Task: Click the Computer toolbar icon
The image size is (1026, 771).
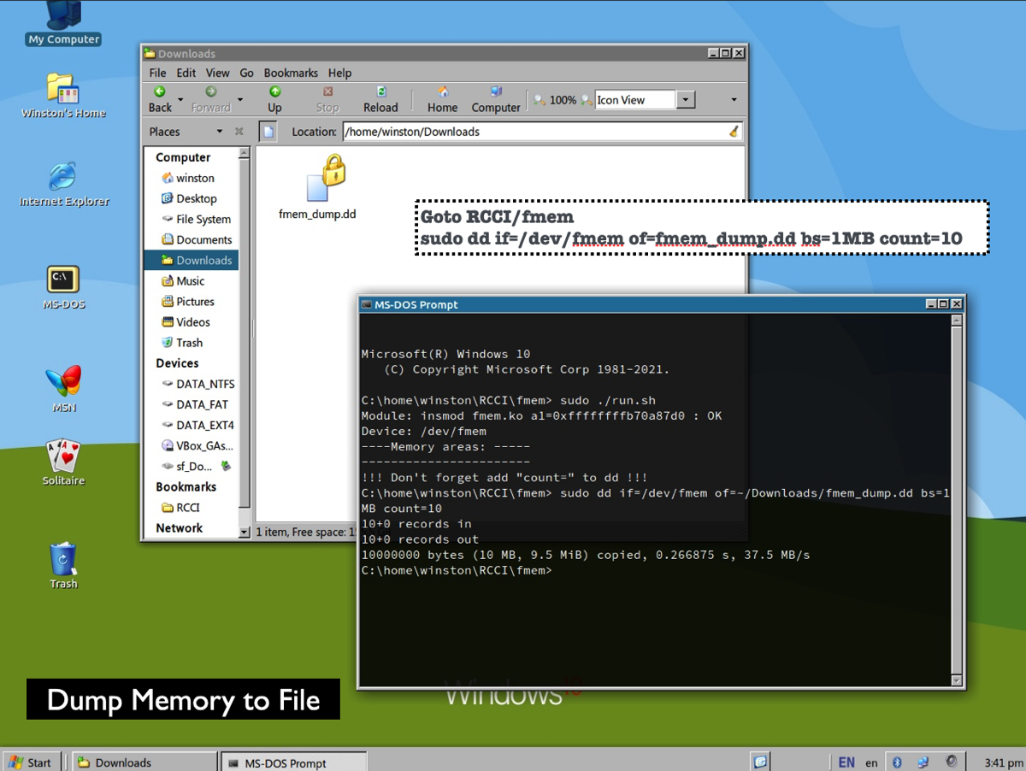Action: point(496,92)
